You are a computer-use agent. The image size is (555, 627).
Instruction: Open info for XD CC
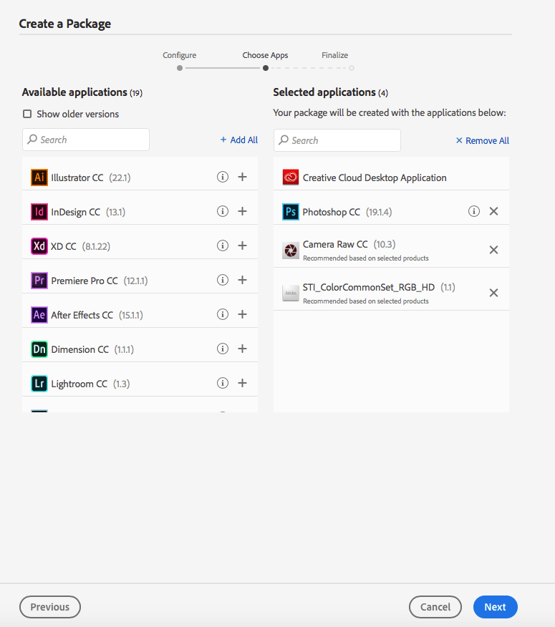223,246
